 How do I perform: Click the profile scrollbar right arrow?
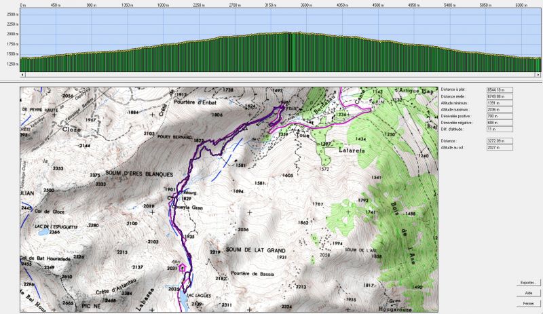pyautogui.click(x=538, y=76)
